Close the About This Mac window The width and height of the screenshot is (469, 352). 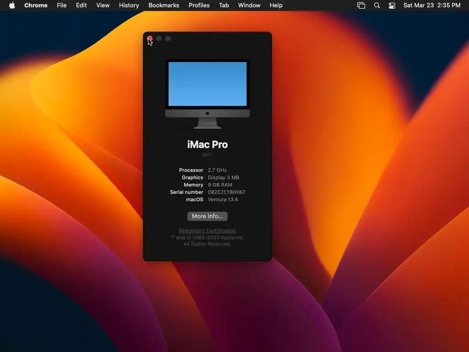150,38
